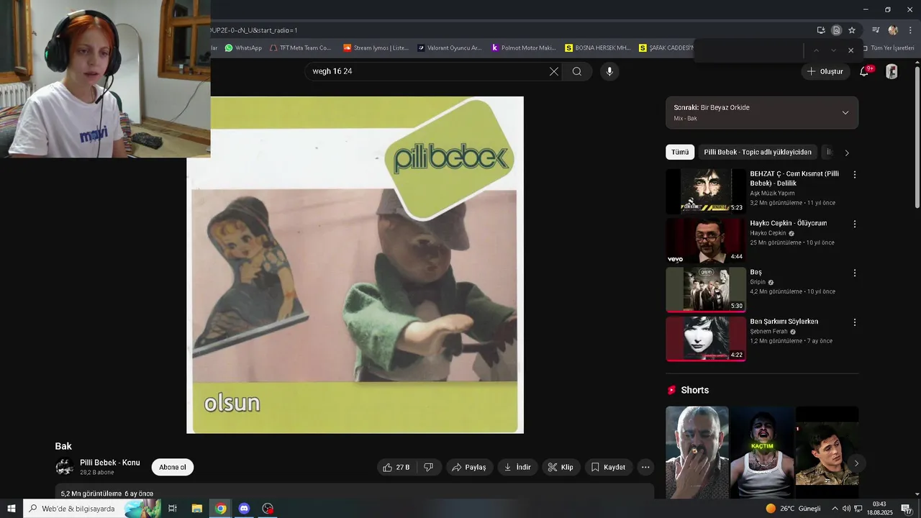Click the find-in-page text field
921x518 pixels.
[x=748, y=50]
